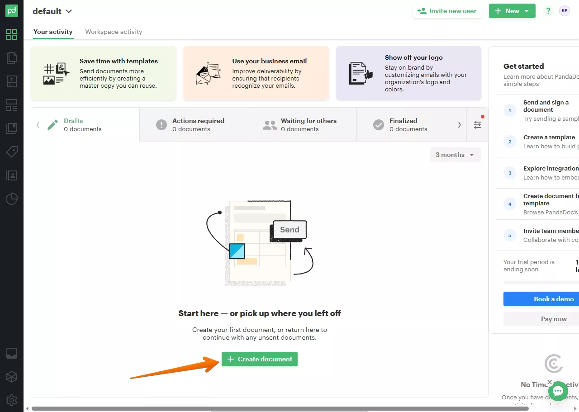Open the Reports pie chart icon
This screenshot has width=579, height=412.
click(x=12, y=199)
